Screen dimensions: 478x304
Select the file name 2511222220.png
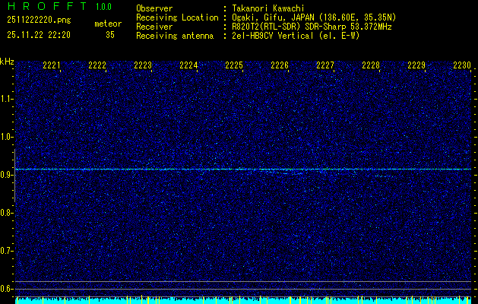tap(39, 20)
